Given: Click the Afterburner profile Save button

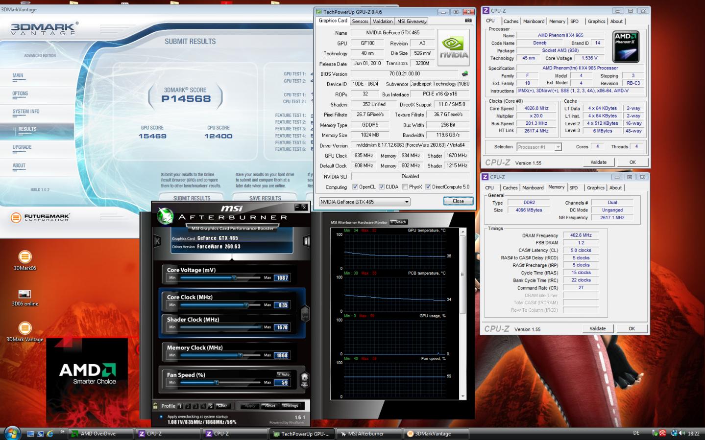Looking at the screenshot, I should [222, 406].
